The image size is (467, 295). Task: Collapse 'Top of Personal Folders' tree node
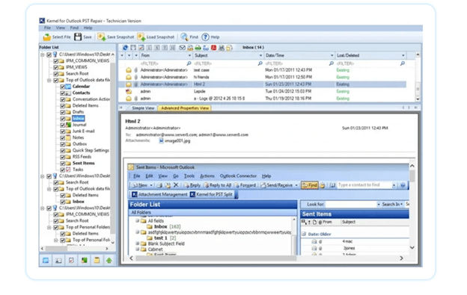click(49, 227)
